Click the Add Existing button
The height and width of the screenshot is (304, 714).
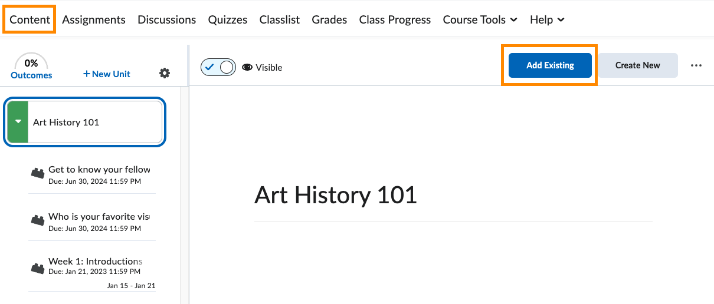(550, 65)
